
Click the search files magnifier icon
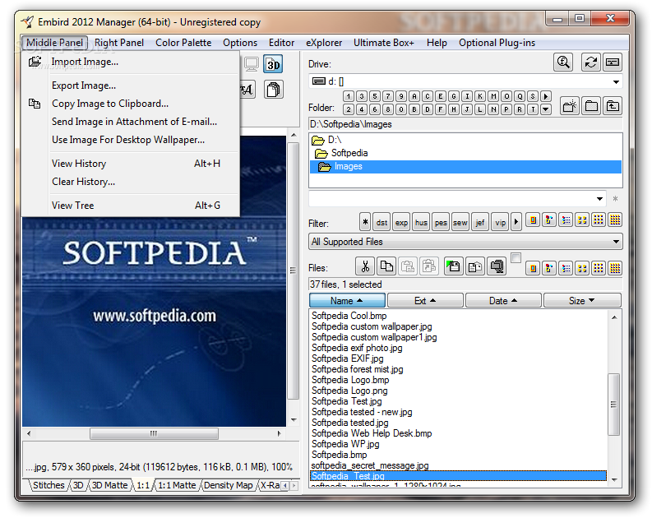point(563,62)
